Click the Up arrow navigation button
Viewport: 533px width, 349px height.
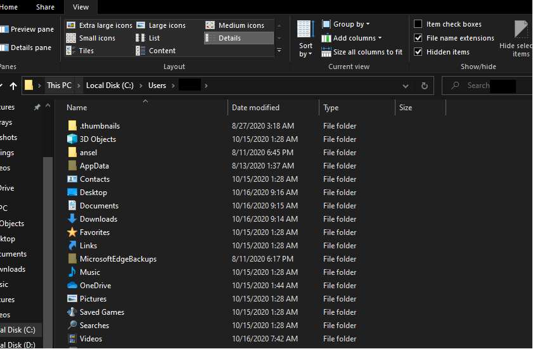[13, 86]
